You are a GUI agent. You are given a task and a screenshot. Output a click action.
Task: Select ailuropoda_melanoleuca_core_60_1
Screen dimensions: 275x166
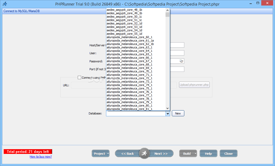pos(136,37)
